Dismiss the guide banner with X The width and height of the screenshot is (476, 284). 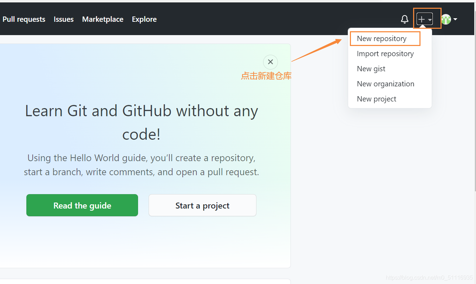pyautogui.click(x=270, y=62)
